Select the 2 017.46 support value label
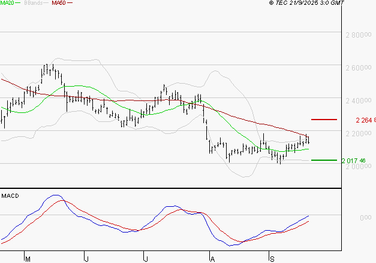Screen dimensions: 376x263 [354, 161]
